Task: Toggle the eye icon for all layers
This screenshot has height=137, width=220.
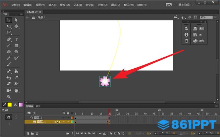Action: (x=64, y=113)
